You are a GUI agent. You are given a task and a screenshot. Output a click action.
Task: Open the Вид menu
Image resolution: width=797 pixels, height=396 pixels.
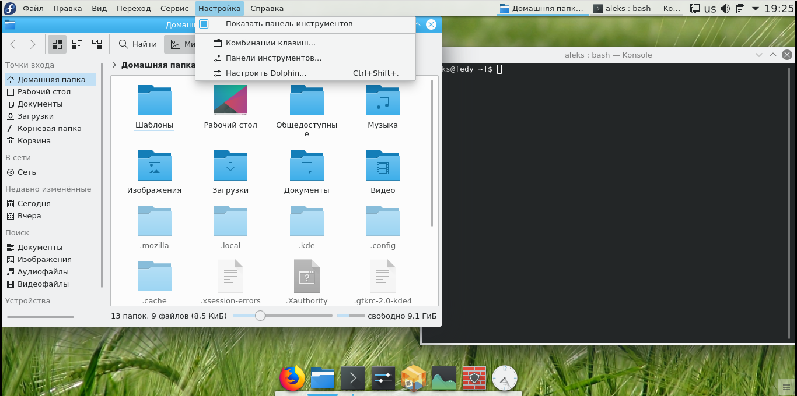click(x=99, y=8)
